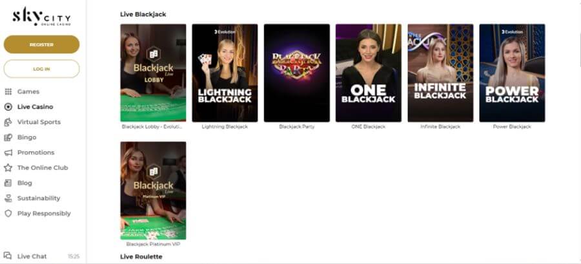581x264 pixels.
Task: Open Sustainability page link
Action: [39, 198]
